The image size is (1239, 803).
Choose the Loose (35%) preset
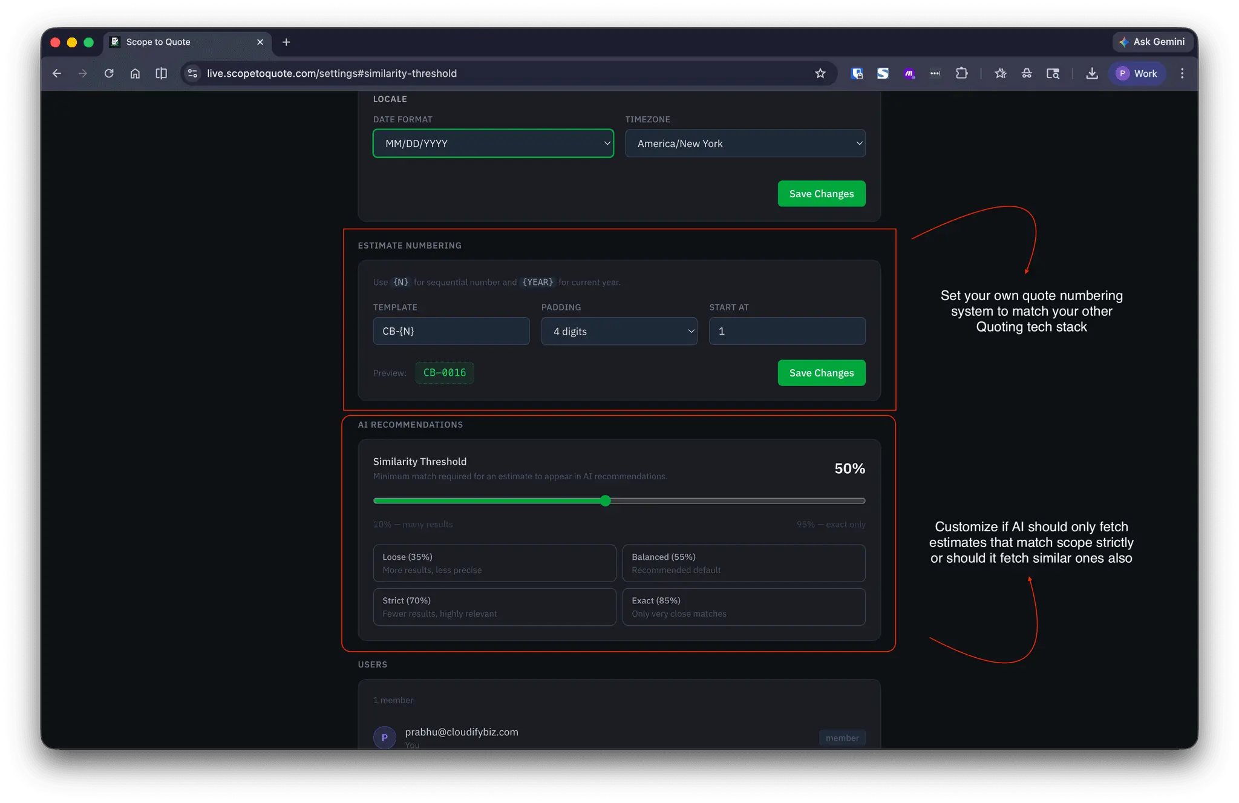[494, 563]
